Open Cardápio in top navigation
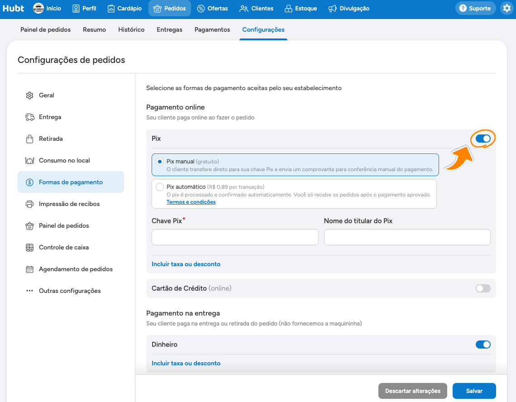 [x=125, y=9]
